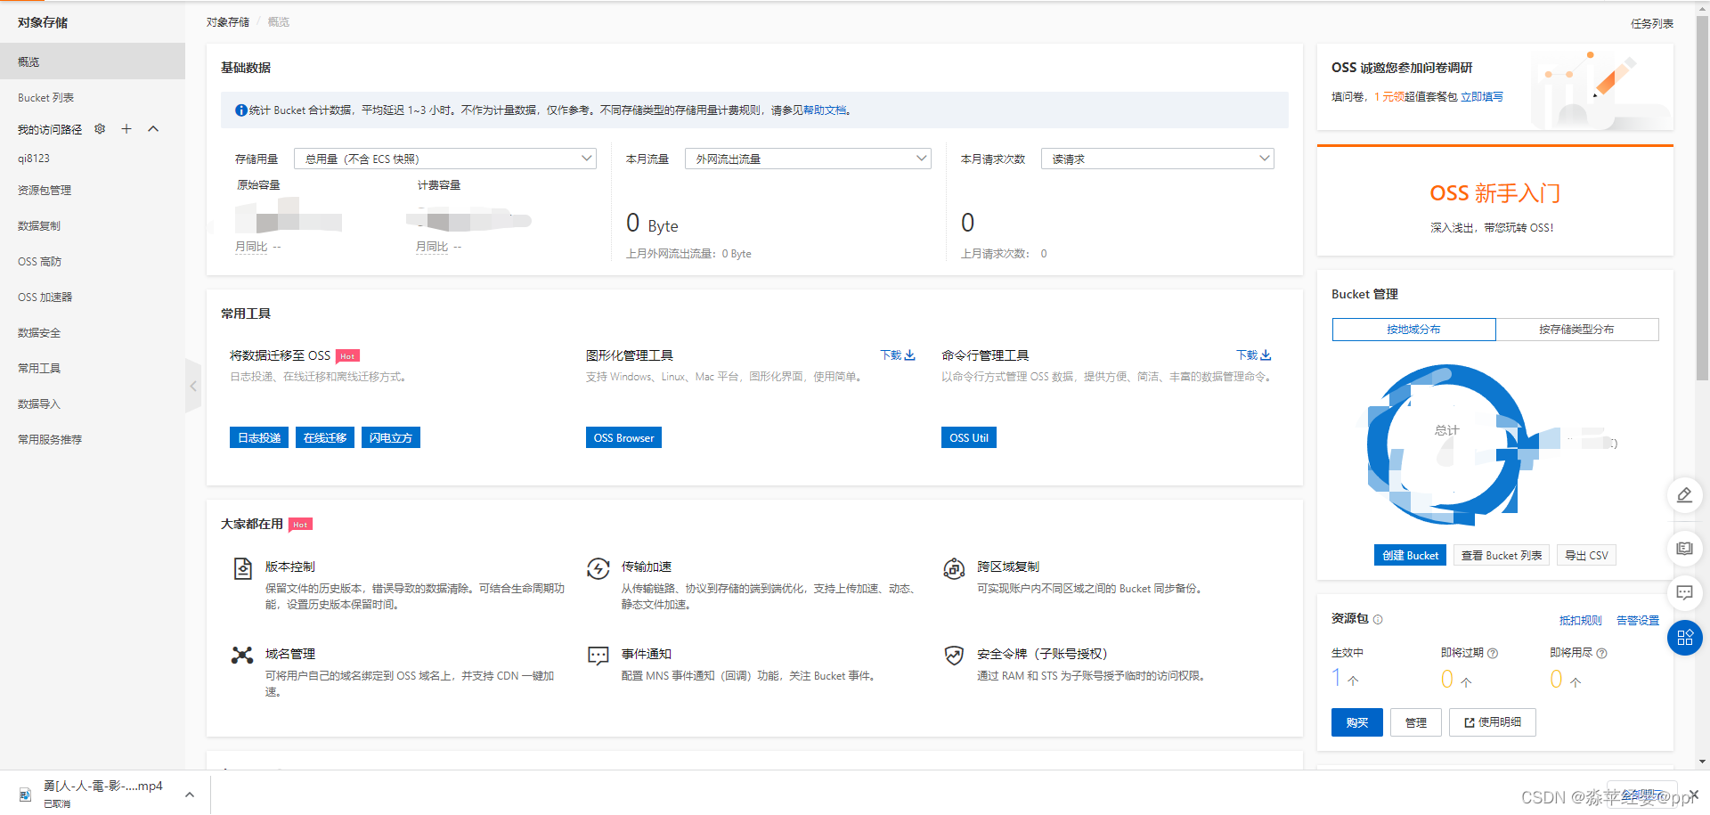The width and height of the screenshot is (1710, 815).
Task: Open 任务列表 at top right
Action: pos(1651,23)
